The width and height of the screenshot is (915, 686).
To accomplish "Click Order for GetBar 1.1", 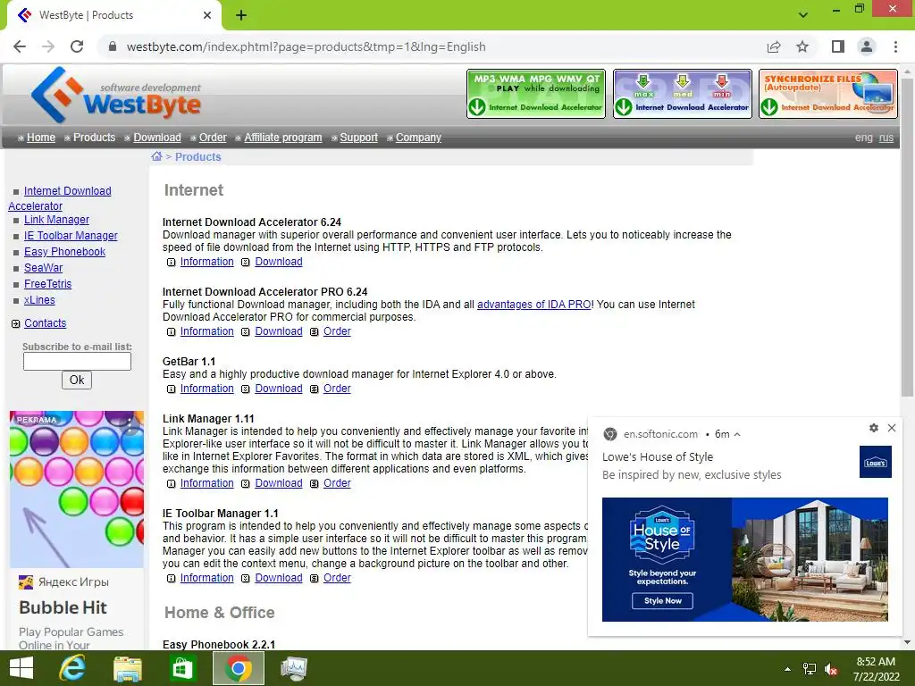I will (x=337, y=389).
